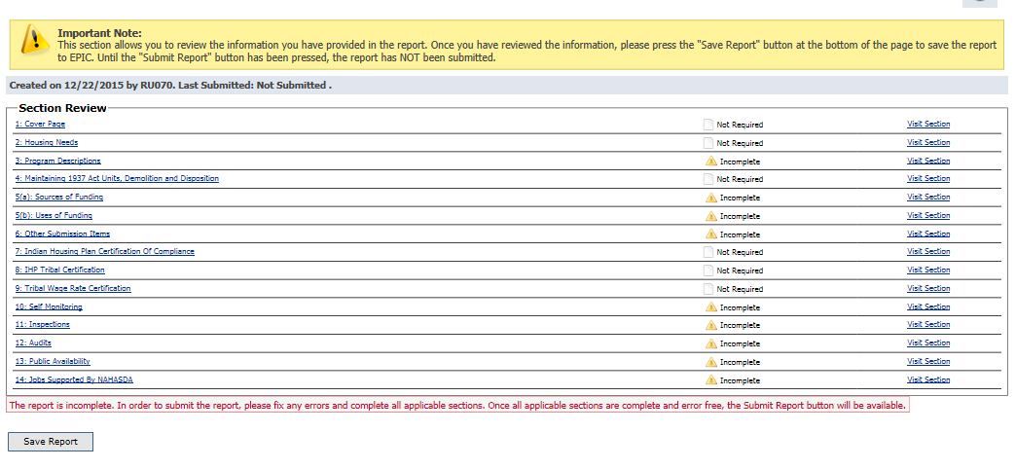The image size is (1016, 469).
Task: Open 7: Indian Housing Plan Certification link
Action: pos(104,251)
